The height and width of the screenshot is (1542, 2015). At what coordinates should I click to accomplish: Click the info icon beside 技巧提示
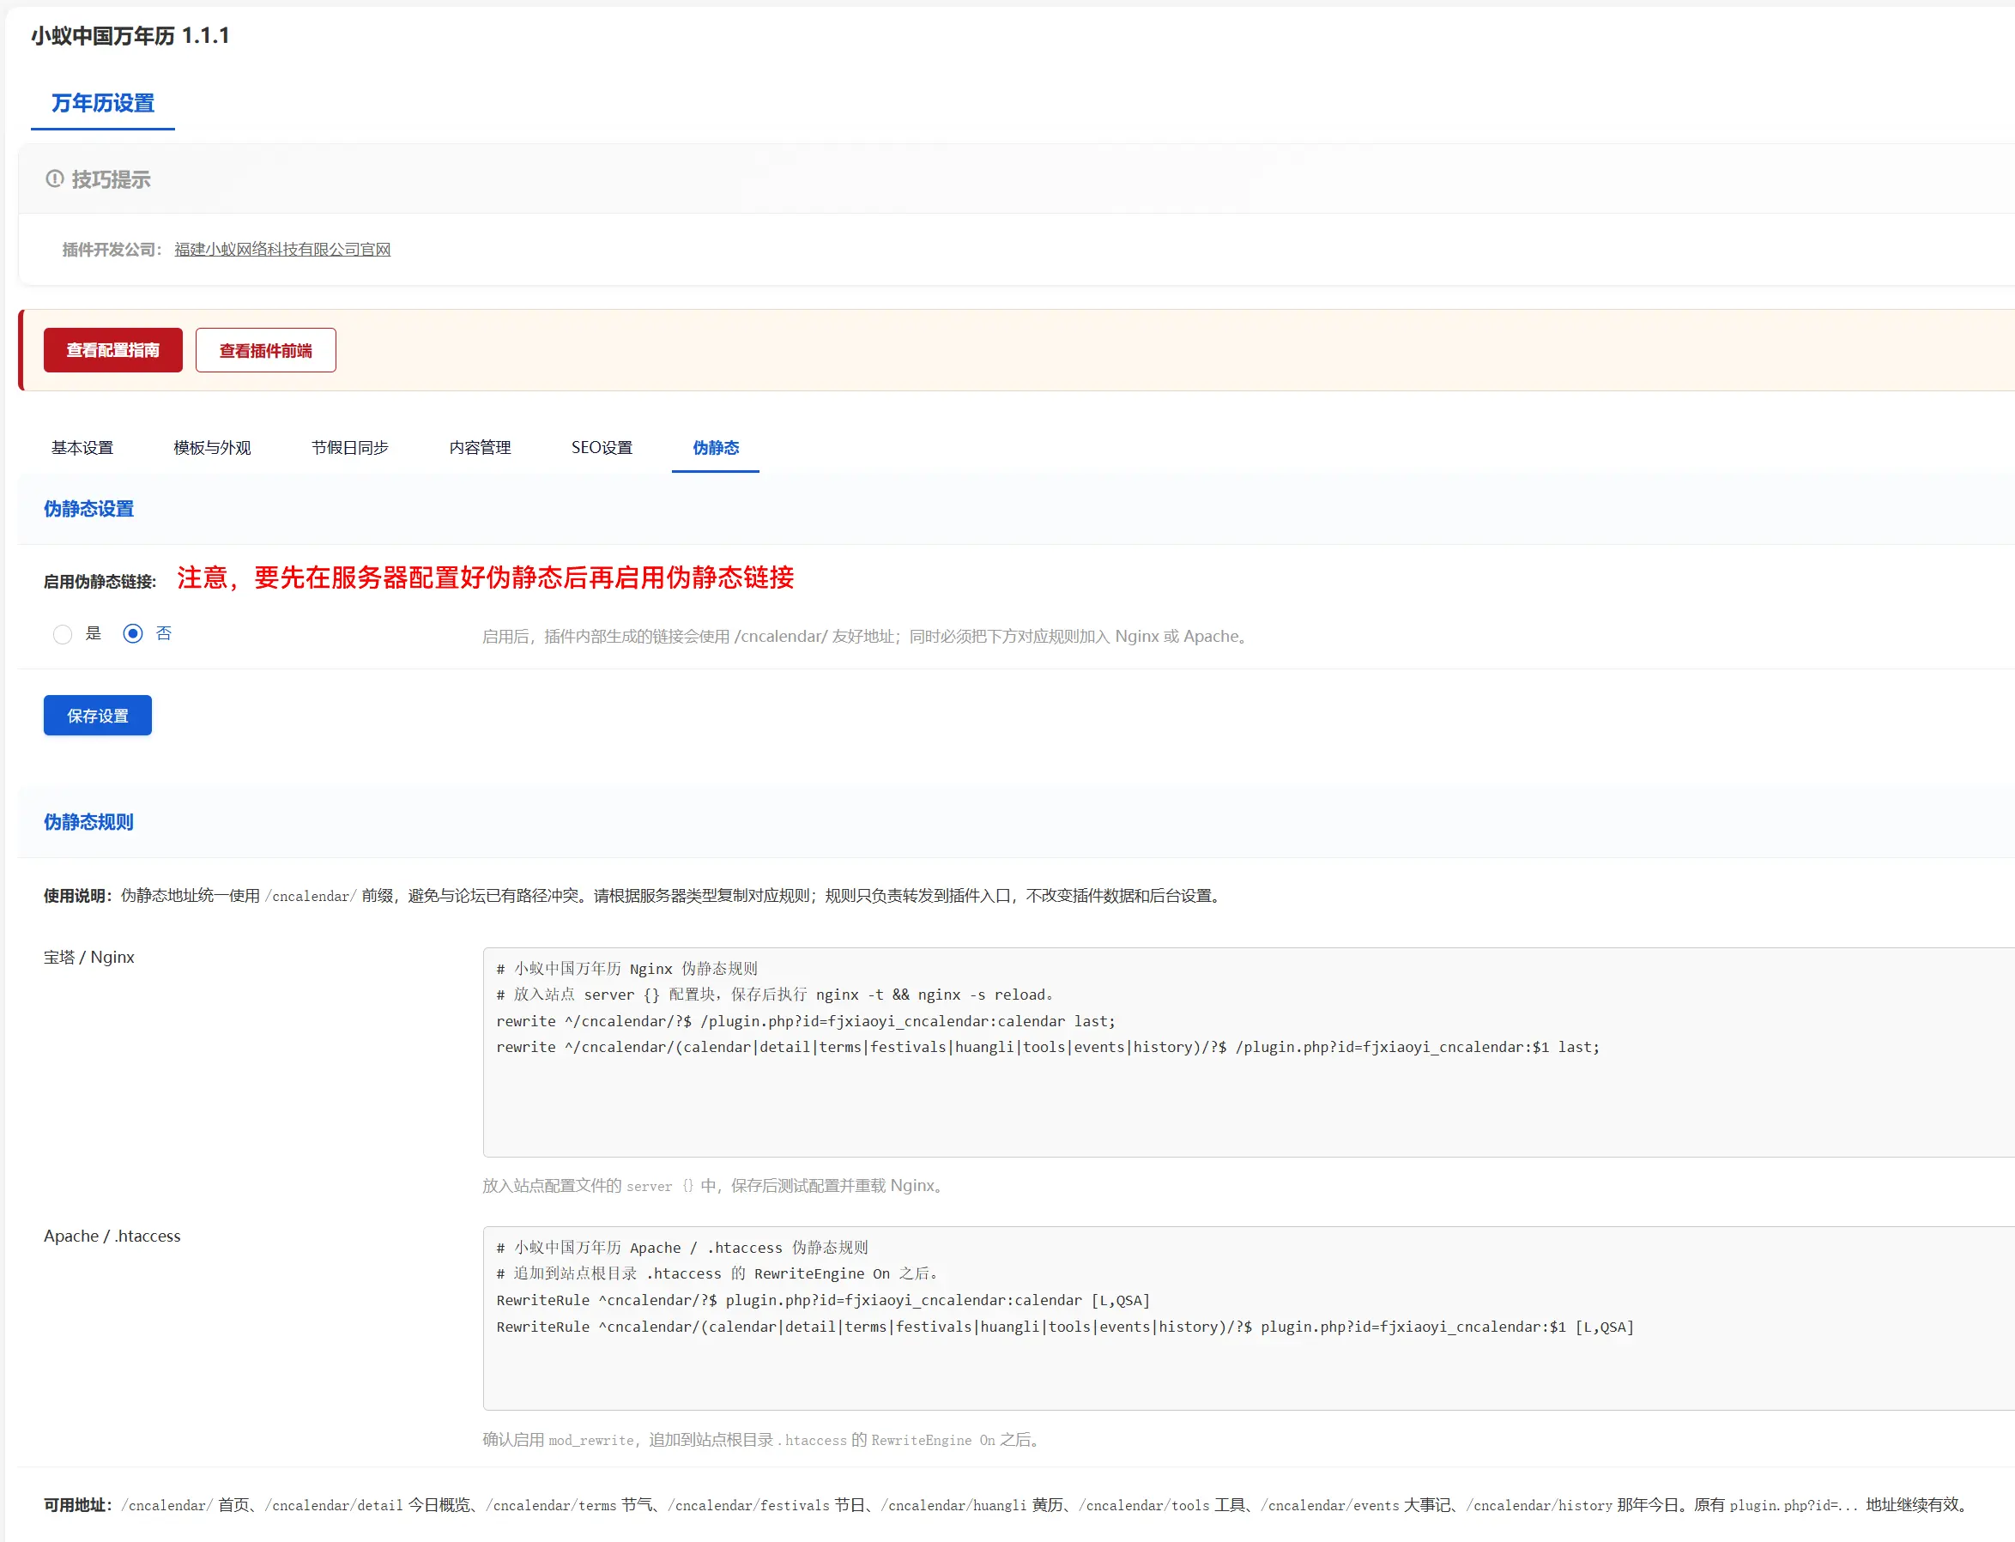(x=54, y=179)
